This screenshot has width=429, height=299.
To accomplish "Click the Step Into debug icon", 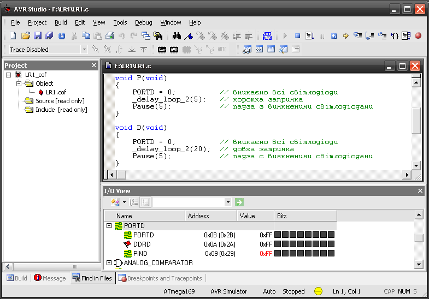I will tap(357, 36).
